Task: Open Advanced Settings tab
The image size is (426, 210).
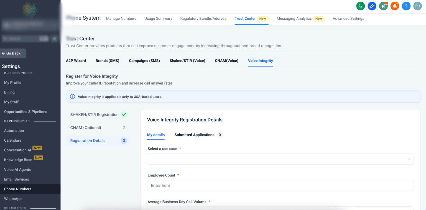Action: pyautogui.click(x=348, y=19)
